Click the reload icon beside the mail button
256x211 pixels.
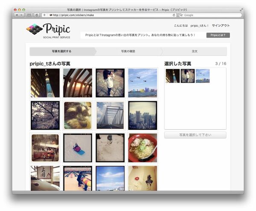point(37,15)
